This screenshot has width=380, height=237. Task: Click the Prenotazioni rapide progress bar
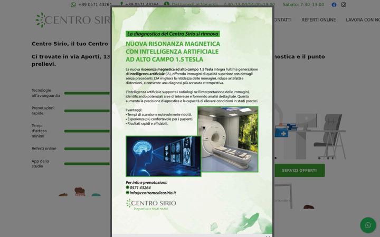pos(87,111)
